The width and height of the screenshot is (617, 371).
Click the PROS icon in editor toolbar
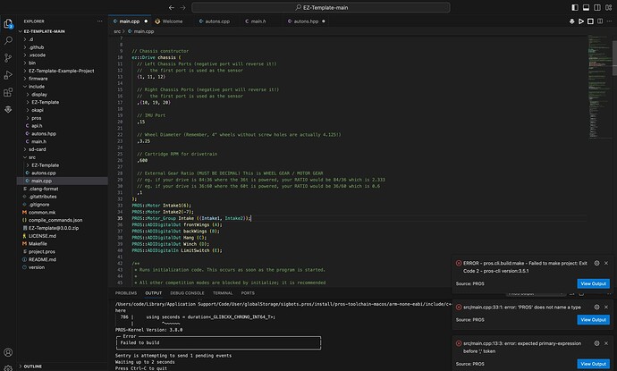pyautogui.click(x=571, y=21)
